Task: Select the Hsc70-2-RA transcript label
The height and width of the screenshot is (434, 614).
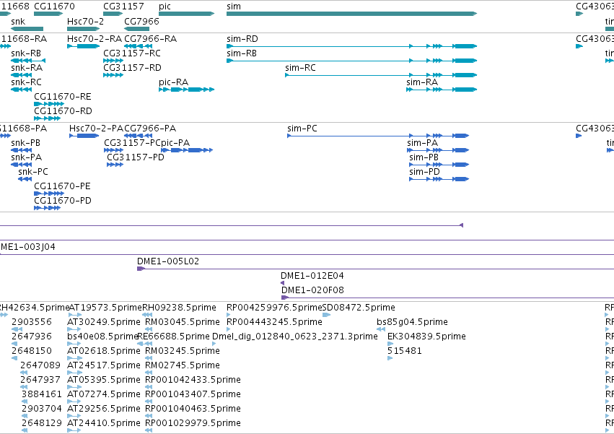Action: 95,39
